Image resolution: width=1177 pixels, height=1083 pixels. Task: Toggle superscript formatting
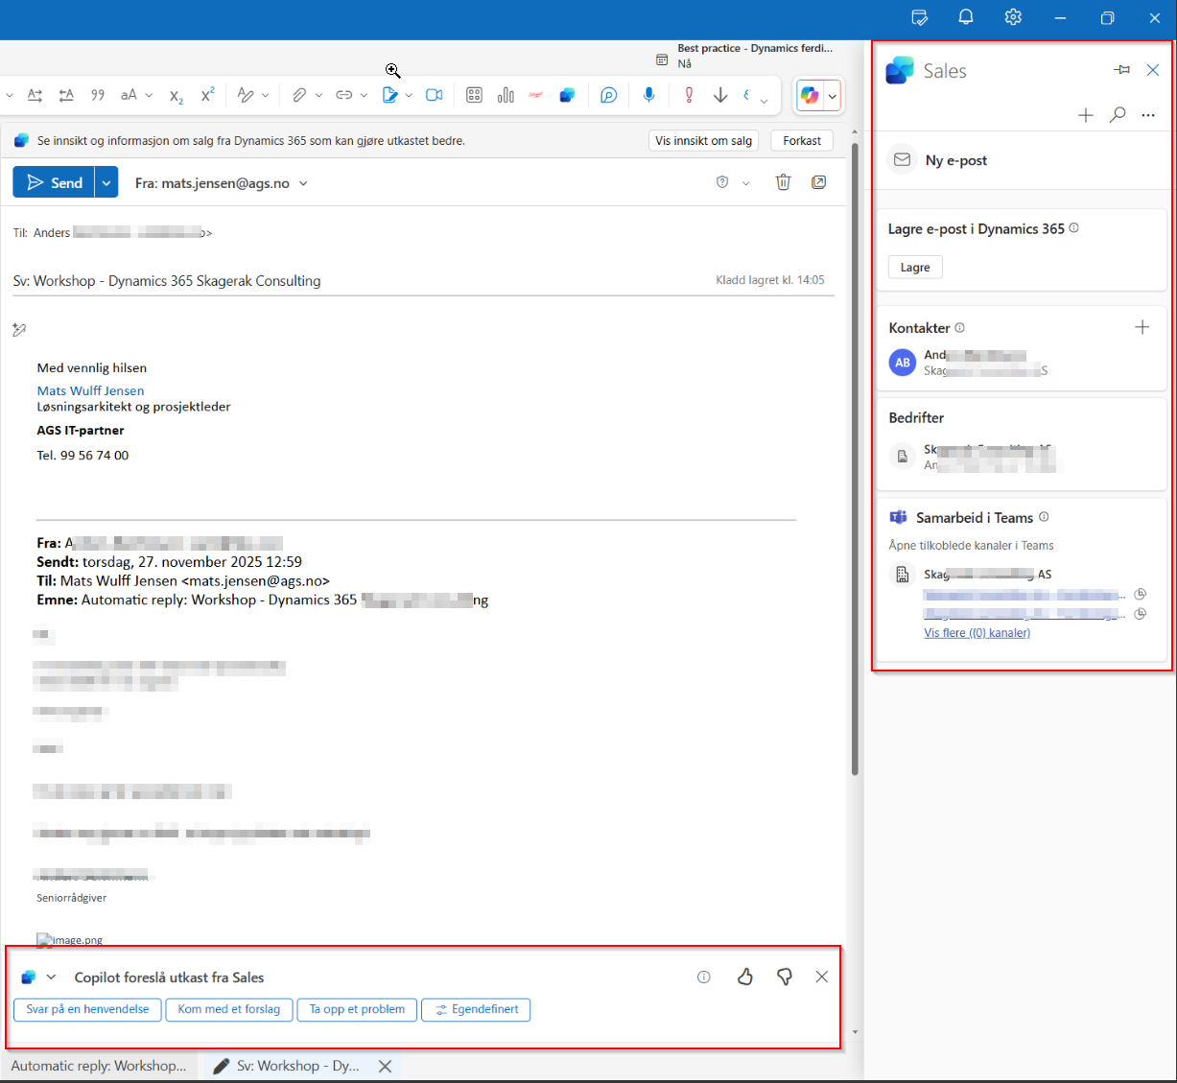point(207,95)
